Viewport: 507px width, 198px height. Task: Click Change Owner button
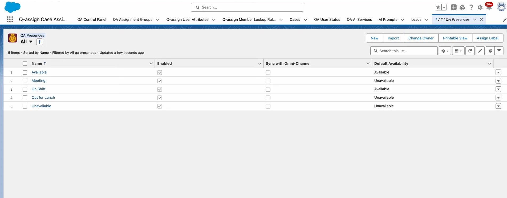click(x=421, y=38)
